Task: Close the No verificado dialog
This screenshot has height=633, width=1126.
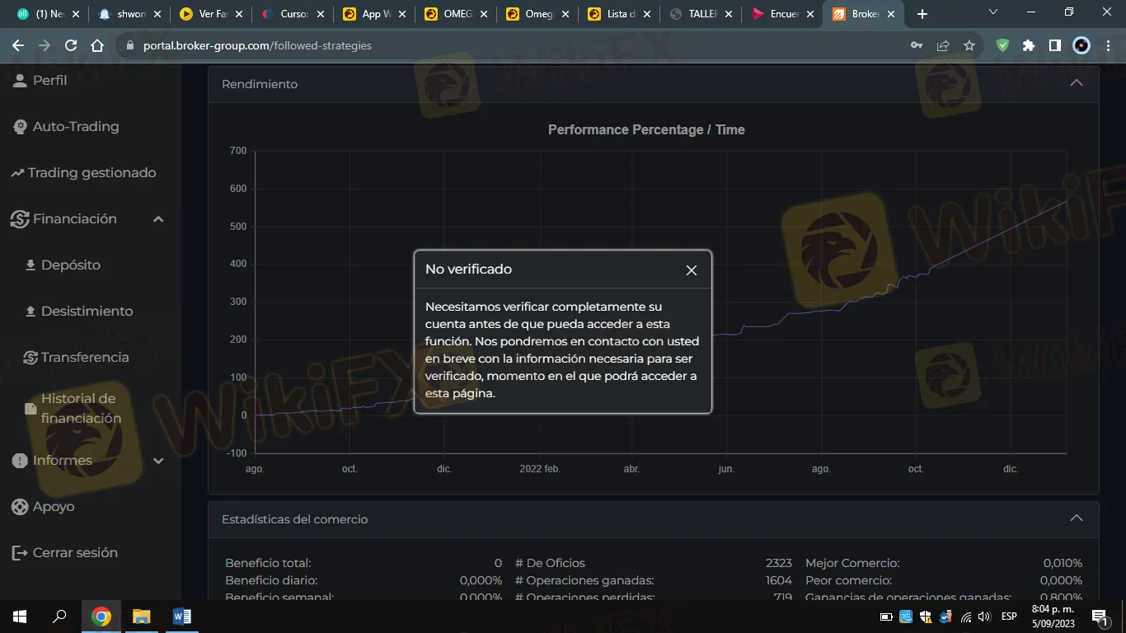Action: 691,270
